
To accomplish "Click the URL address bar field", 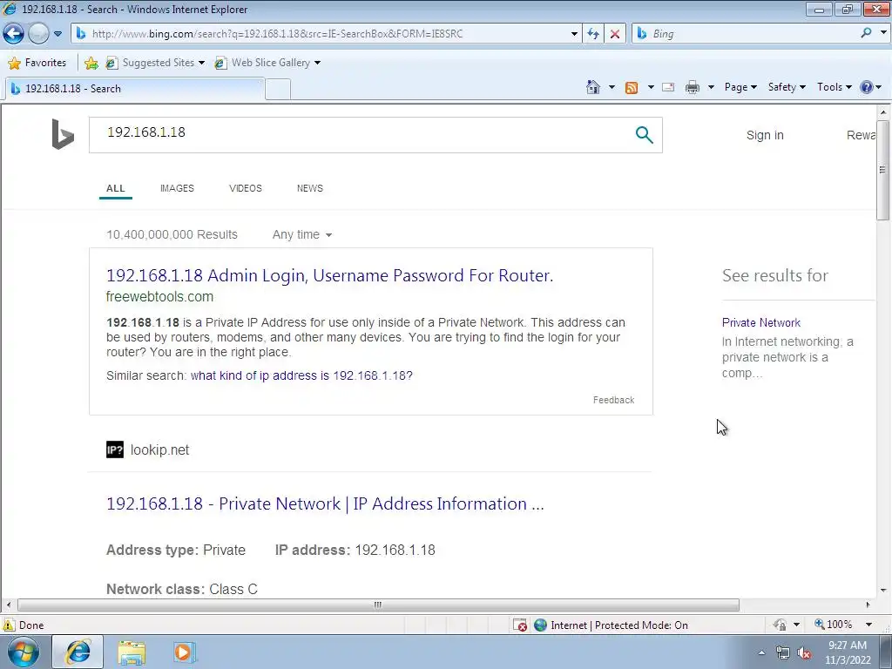I will [x=326, y=34].
